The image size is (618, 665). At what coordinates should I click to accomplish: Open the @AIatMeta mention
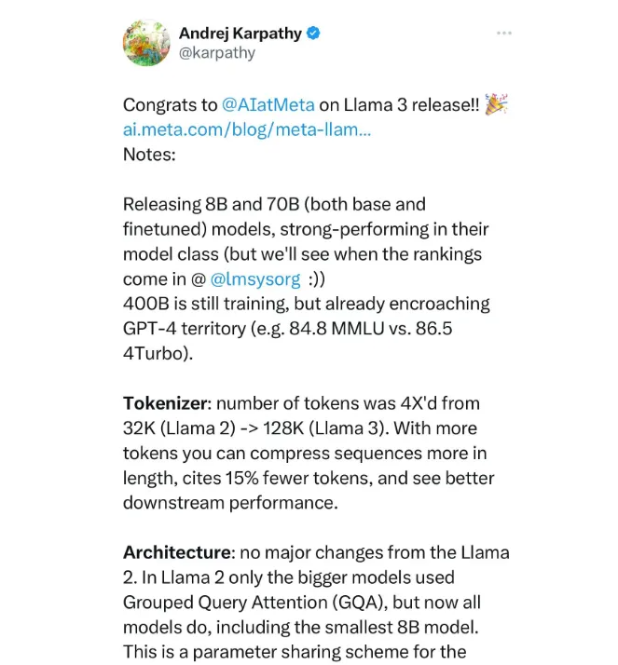(268, 104)
